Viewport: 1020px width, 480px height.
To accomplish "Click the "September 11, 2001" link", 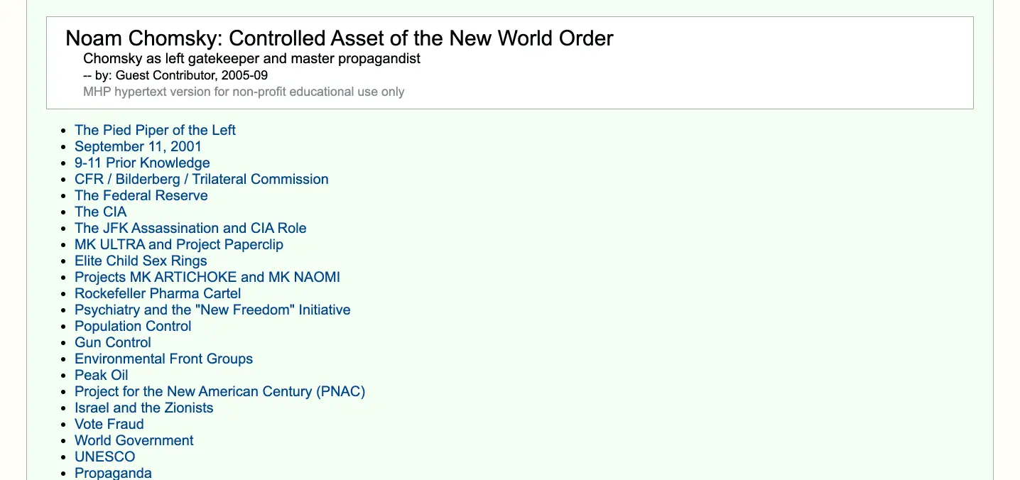I will (138, 146).
